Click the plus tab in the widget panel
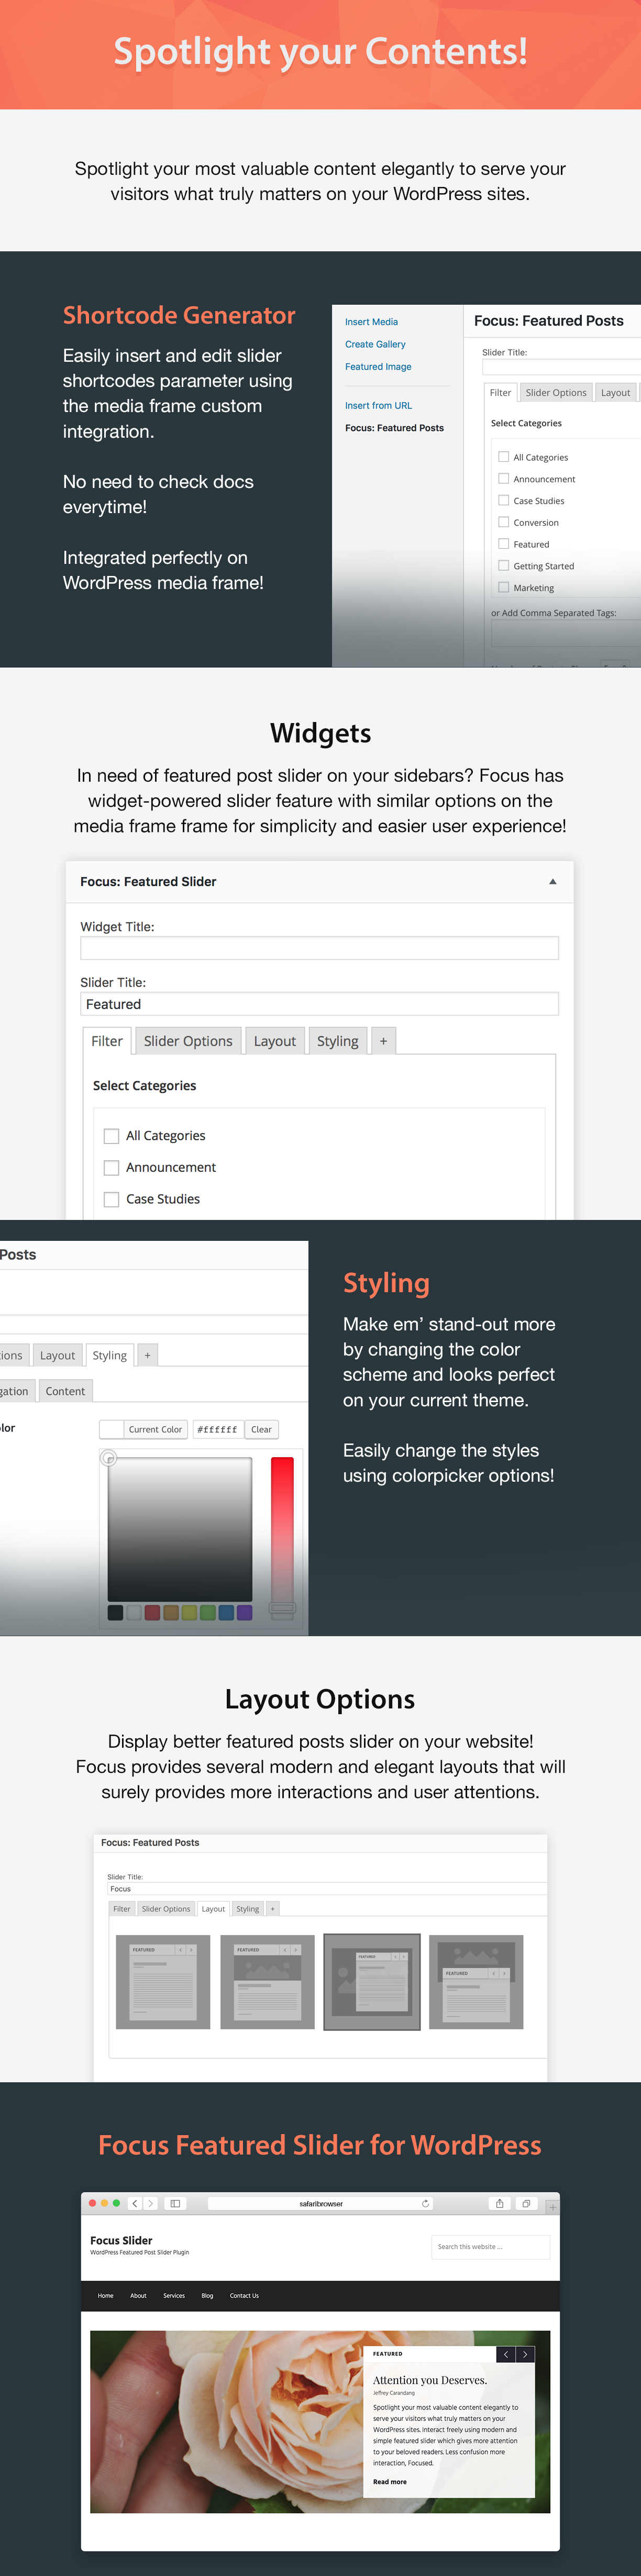The height and width of the screenshot is (2576, 641). tap(383, 1041)
